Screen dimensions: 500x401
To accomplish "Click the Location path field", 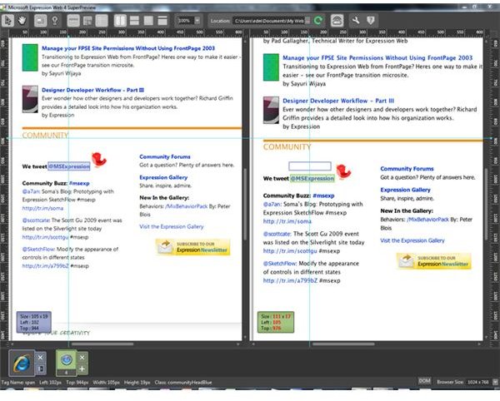I will [268, 21].
